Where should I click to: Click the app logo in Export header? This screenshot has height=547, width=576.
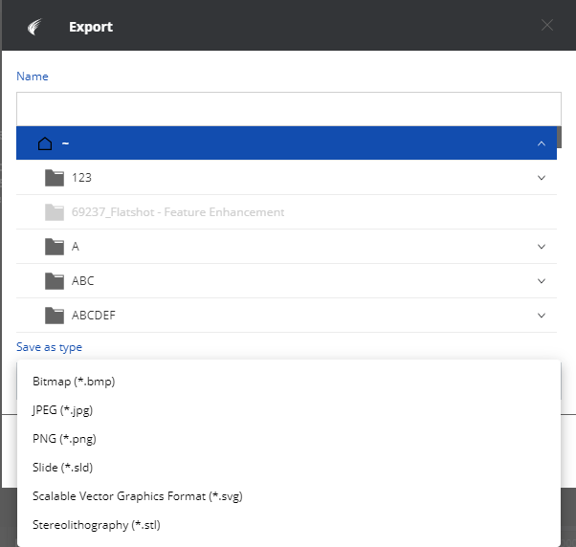pos(36,26)
